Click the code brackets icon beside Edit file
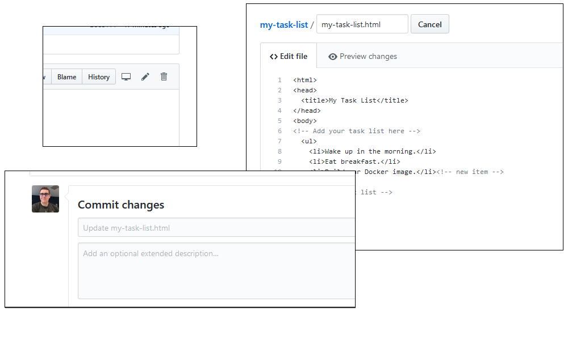This screenshot has height=340, width=568. [x=274, y=56]
